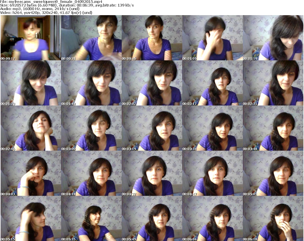Image resolution: width=304 pixels, height=241 pixels.
Task: Open the frame marked 00:02:17
Action: 213,83
